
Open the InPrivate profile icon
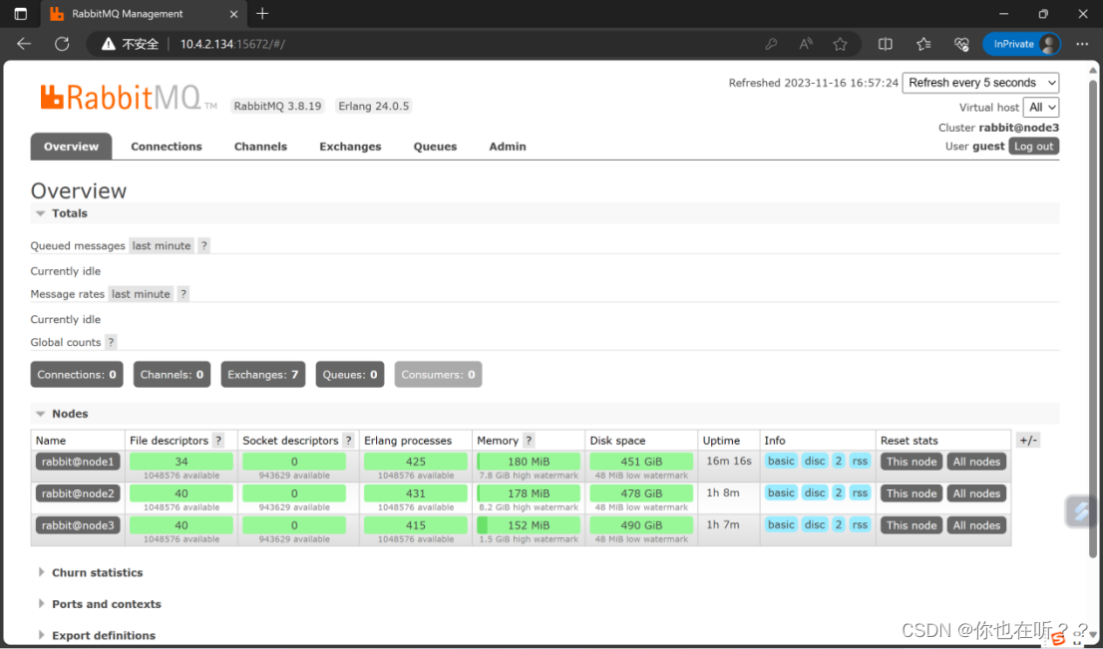[x=1048, y=44]
